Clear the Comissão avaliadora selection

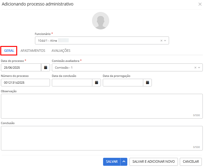(195, 68)
